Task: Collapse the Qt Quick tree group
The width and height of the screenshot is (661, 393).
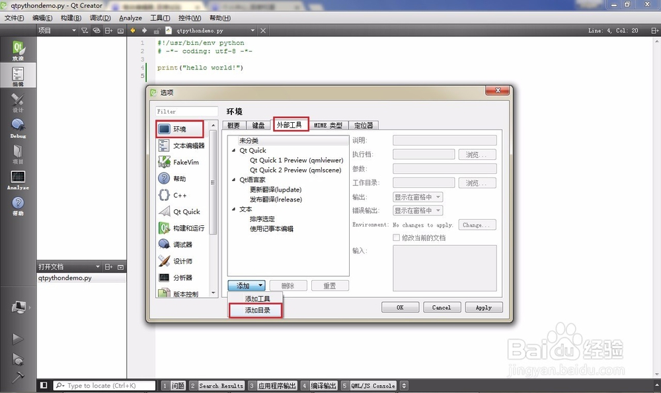Action: [233, 151]
